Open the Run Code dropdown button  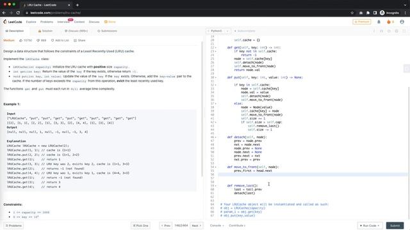point(370,226)
